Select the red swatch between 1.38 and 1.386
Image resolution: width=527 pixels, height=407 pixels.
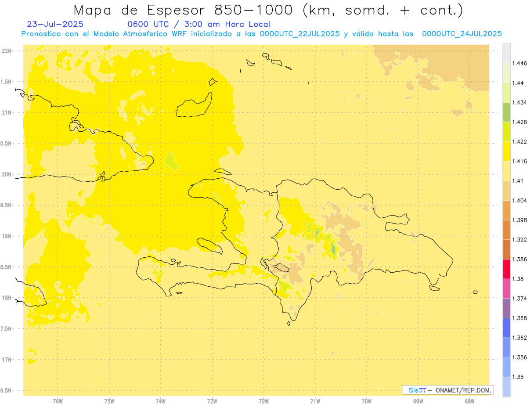click(x=507, y=269)
